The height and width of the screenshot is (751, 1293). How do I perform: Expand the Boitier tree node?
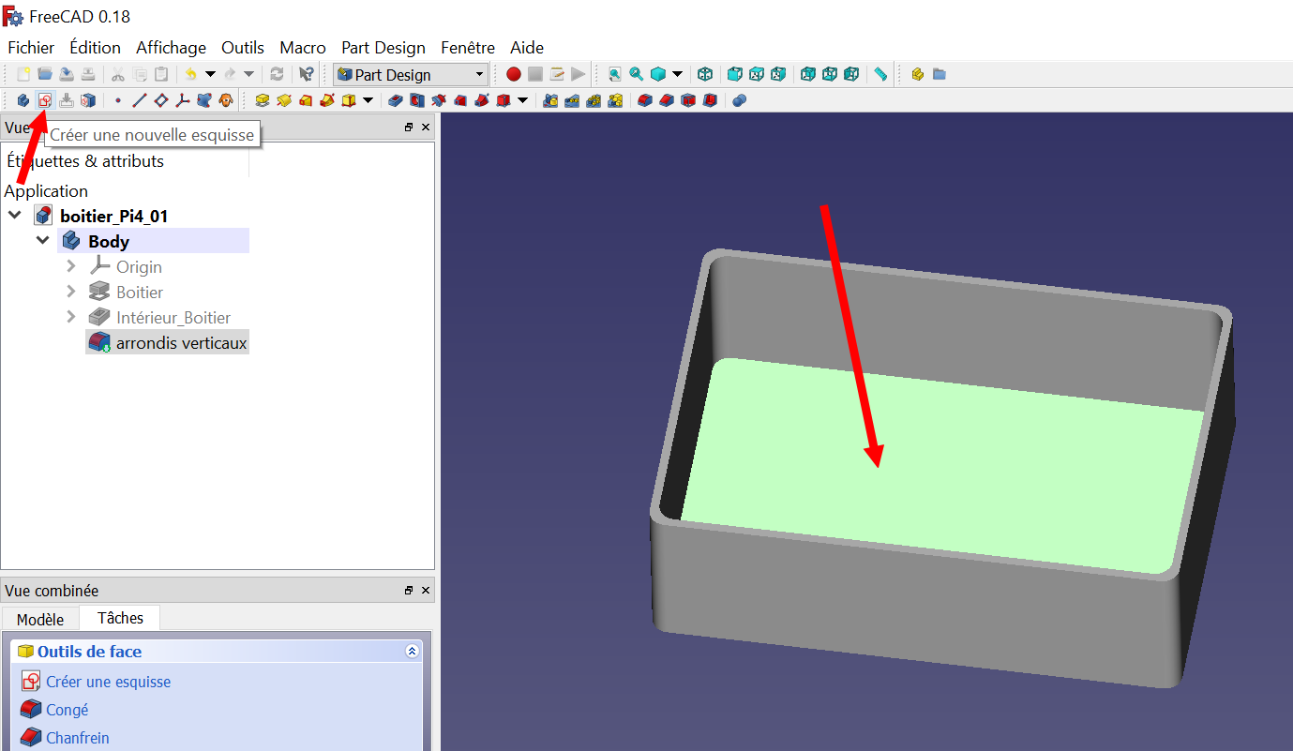coord(71,292)
